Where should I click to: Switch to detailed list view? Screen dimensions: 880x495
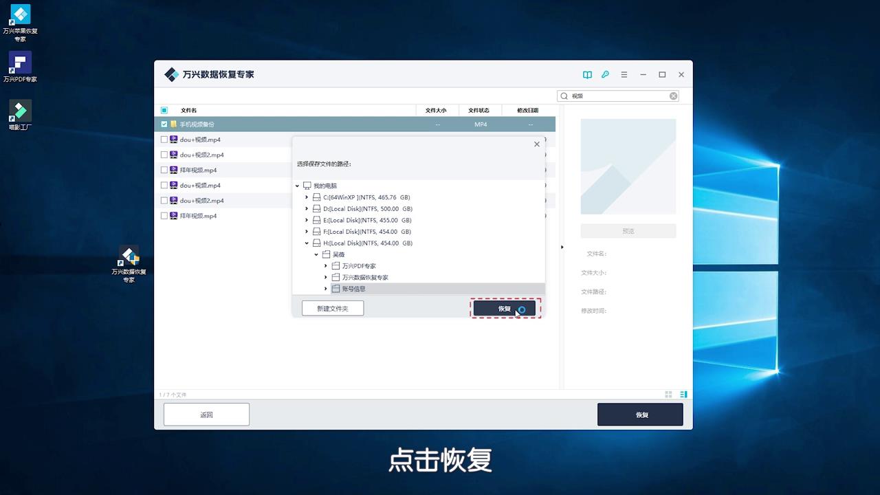pyautogui.click(x=682, y=394)
